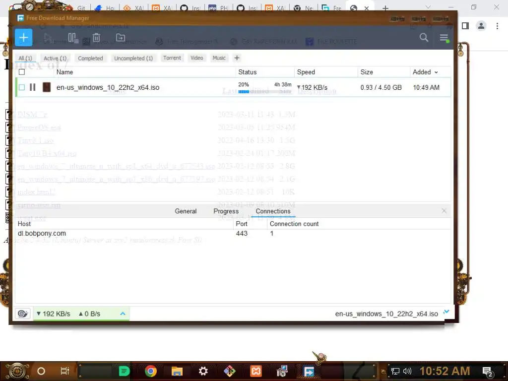This screenshot has height=381, width=508.
Task: Switch to Git browser tab
Action: [x=78, y=8]
